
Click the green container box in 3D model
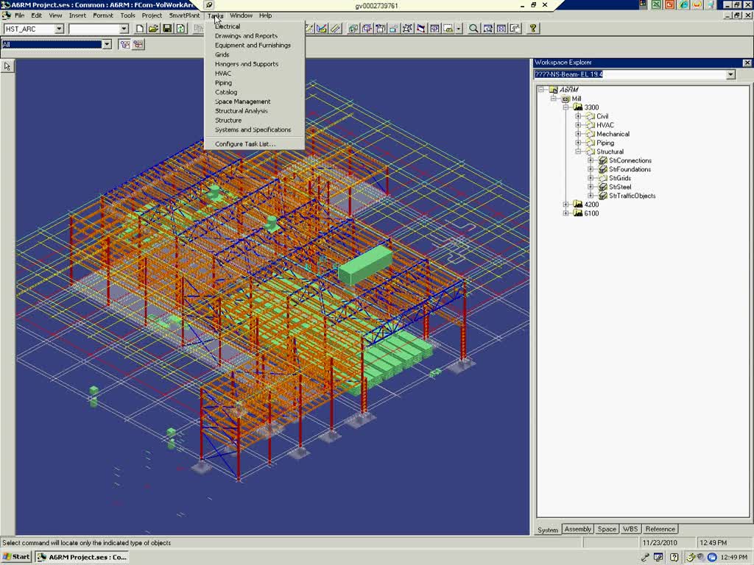tap(365, 264)
